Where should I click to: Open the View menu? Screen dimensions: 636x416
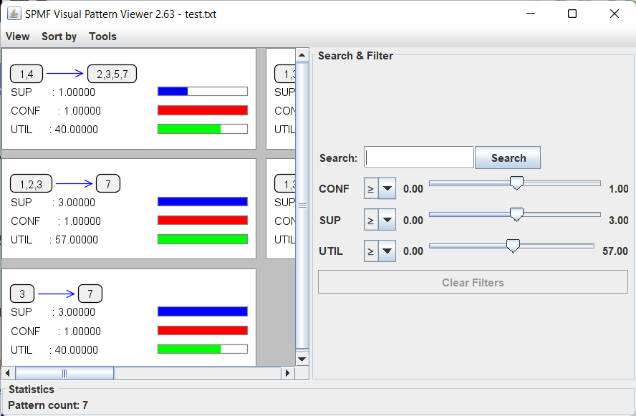17,37
